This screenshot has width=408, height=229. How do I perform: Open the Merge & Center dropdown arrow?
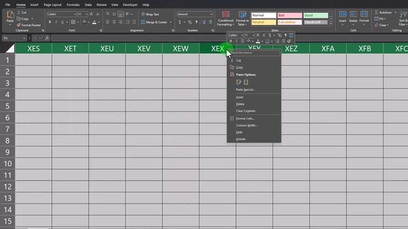[x=171, y=22]
